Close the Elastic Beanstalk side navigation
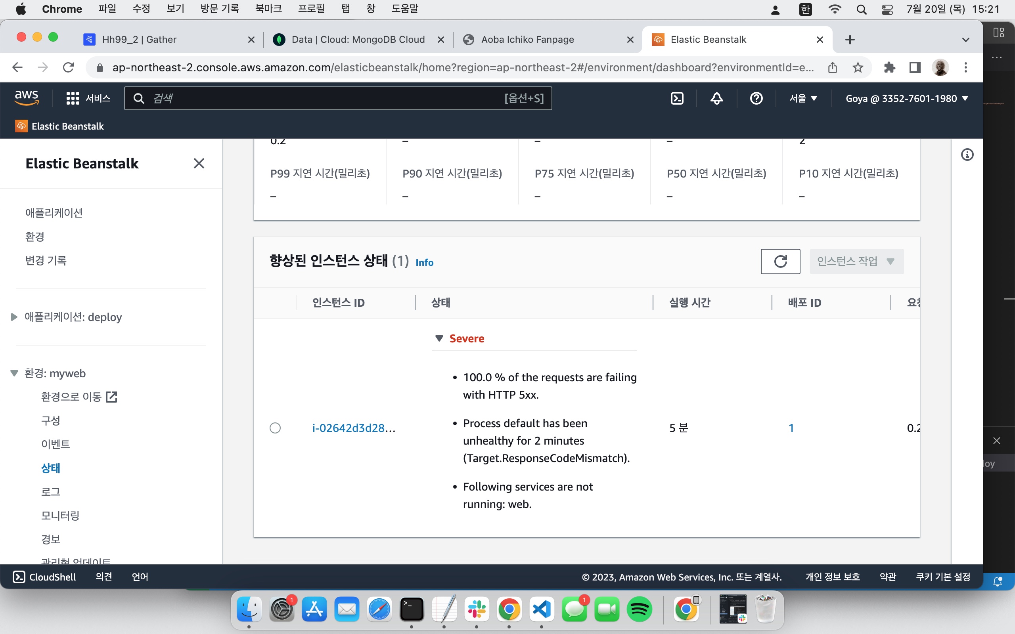Image resolution: width=1015 pixels, height=634 pixels. pyautogui.click(x=199, y=163)
